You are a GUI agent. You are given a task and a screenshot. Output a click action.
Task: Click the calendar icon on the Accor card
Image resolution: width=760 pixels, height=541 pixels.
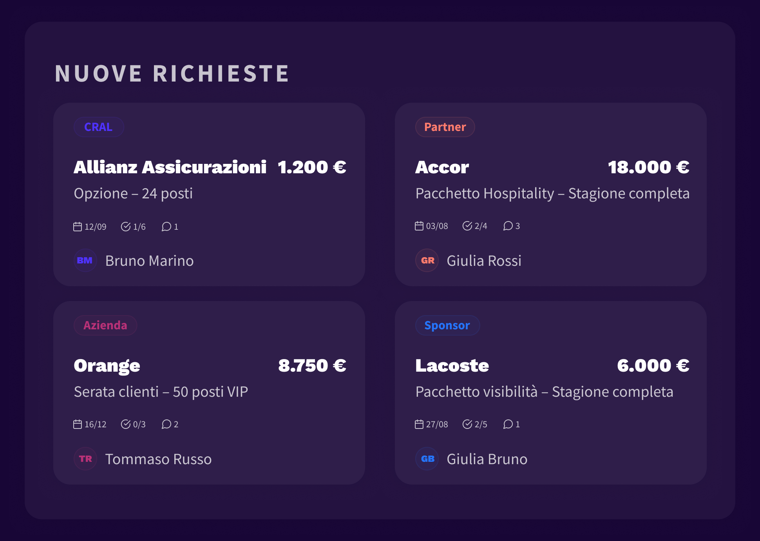point(419,226)
